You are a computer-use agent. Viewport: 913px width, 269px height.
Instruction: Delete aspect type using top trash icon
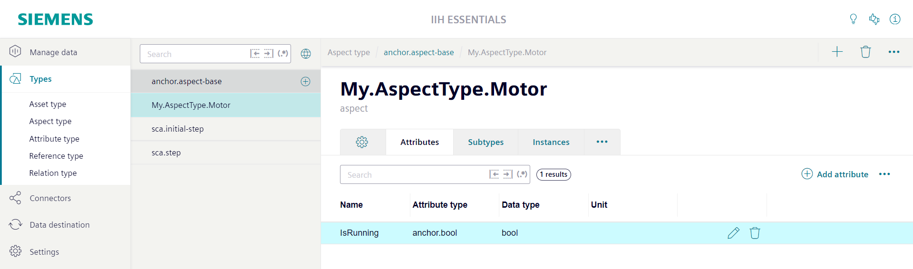pos(865,52)
